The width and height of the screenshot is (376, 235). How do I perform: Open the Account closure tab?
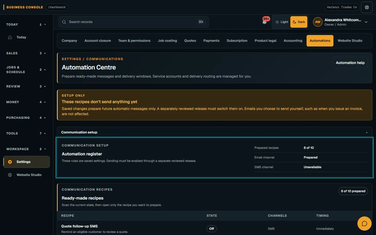[98, 41]
